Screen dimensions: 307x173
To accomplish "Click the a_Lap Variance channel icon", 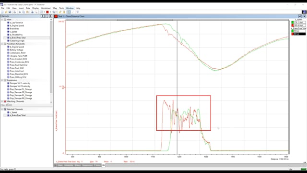I will click(x=8, y=23).
